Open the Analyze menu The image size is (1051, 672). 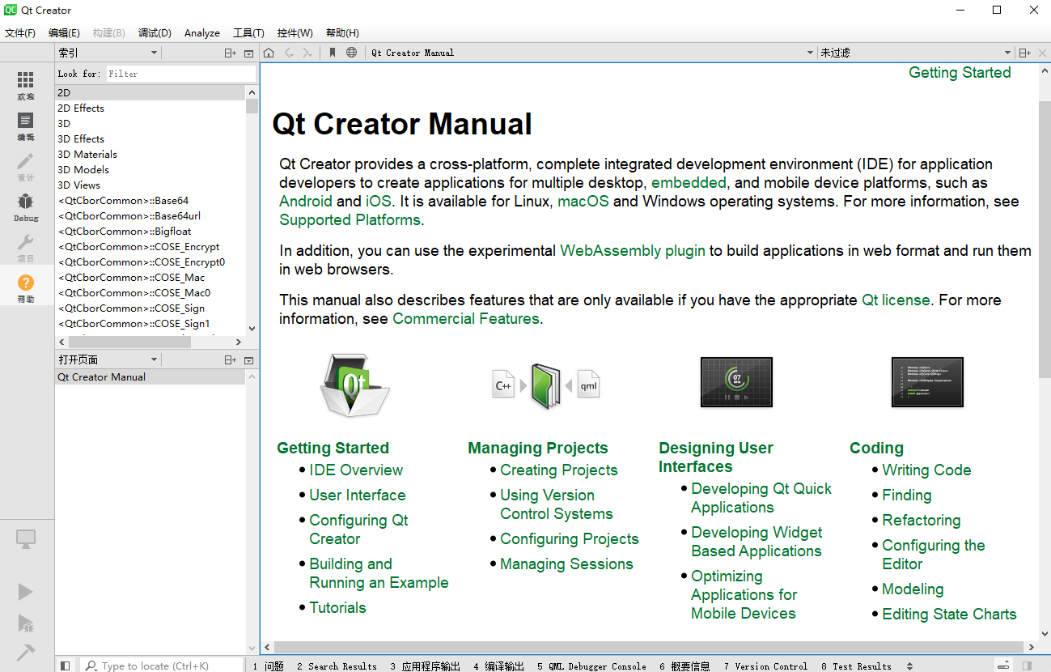point(202,33)
